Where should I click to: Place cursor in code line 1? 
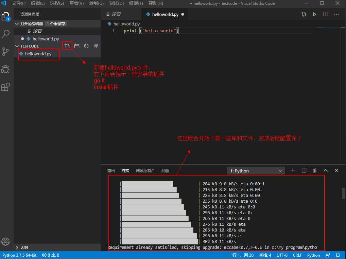click(151, 31)
